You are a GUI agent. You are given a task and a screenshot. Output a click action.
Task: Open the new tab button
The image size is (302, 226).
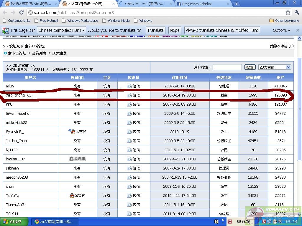point(236,4)
